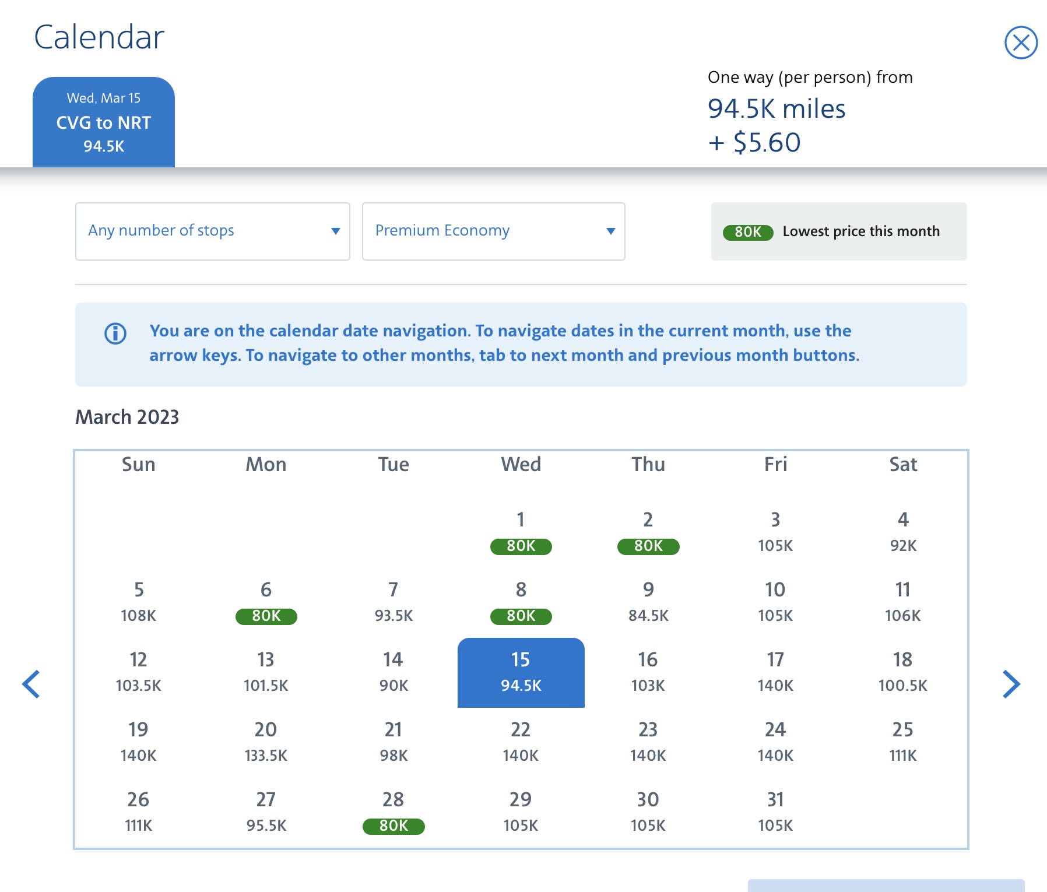Pick March 14 priced at 90K
This screenshot has height=892, width=1047.
click(393, 673)
